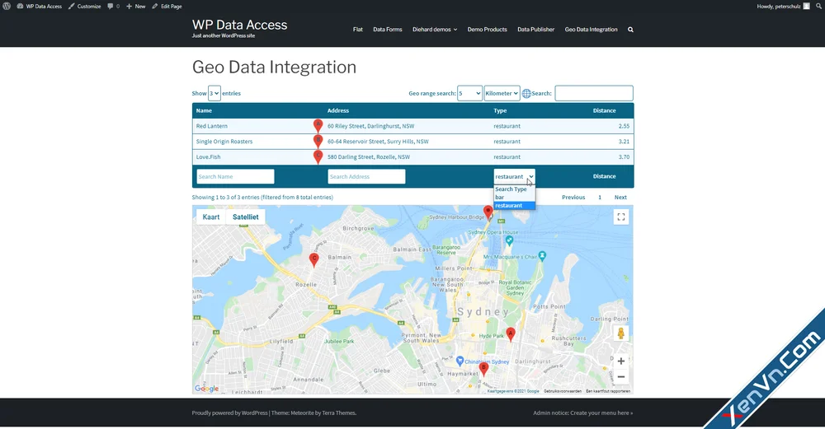Pick the Street View pegman
Viewport: 825px width, 429px height.
tap(621, 333)
